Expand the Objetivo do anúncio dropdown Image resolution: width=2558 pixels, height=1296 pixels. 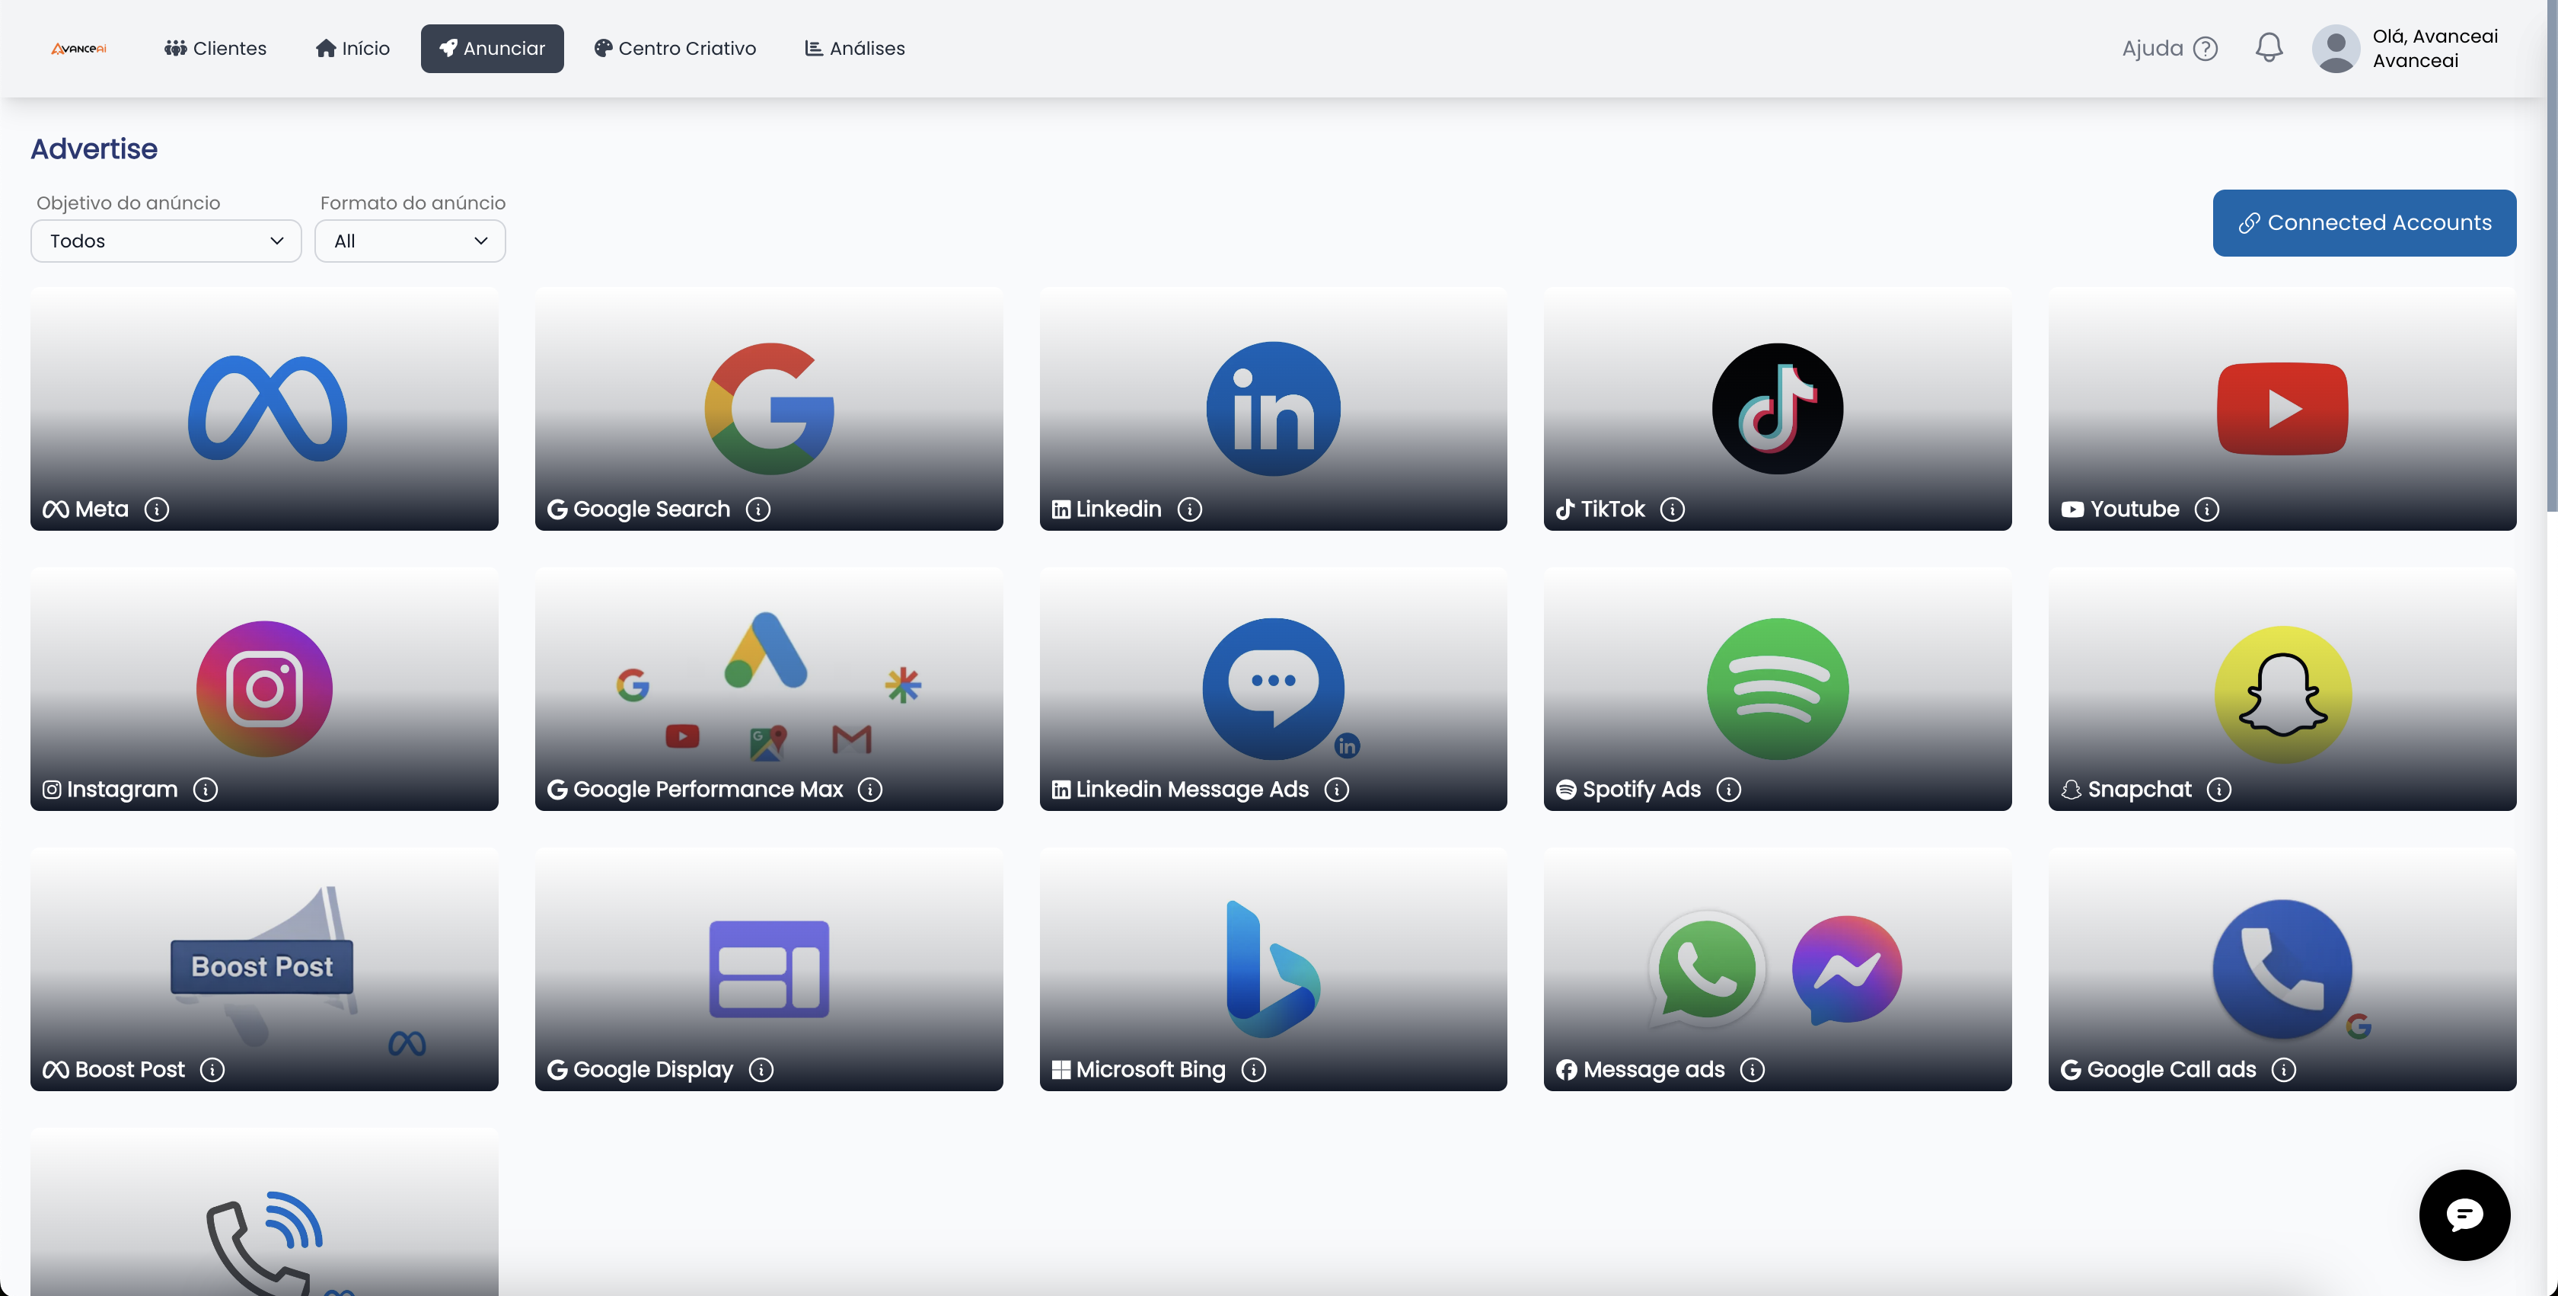[166, 241]
